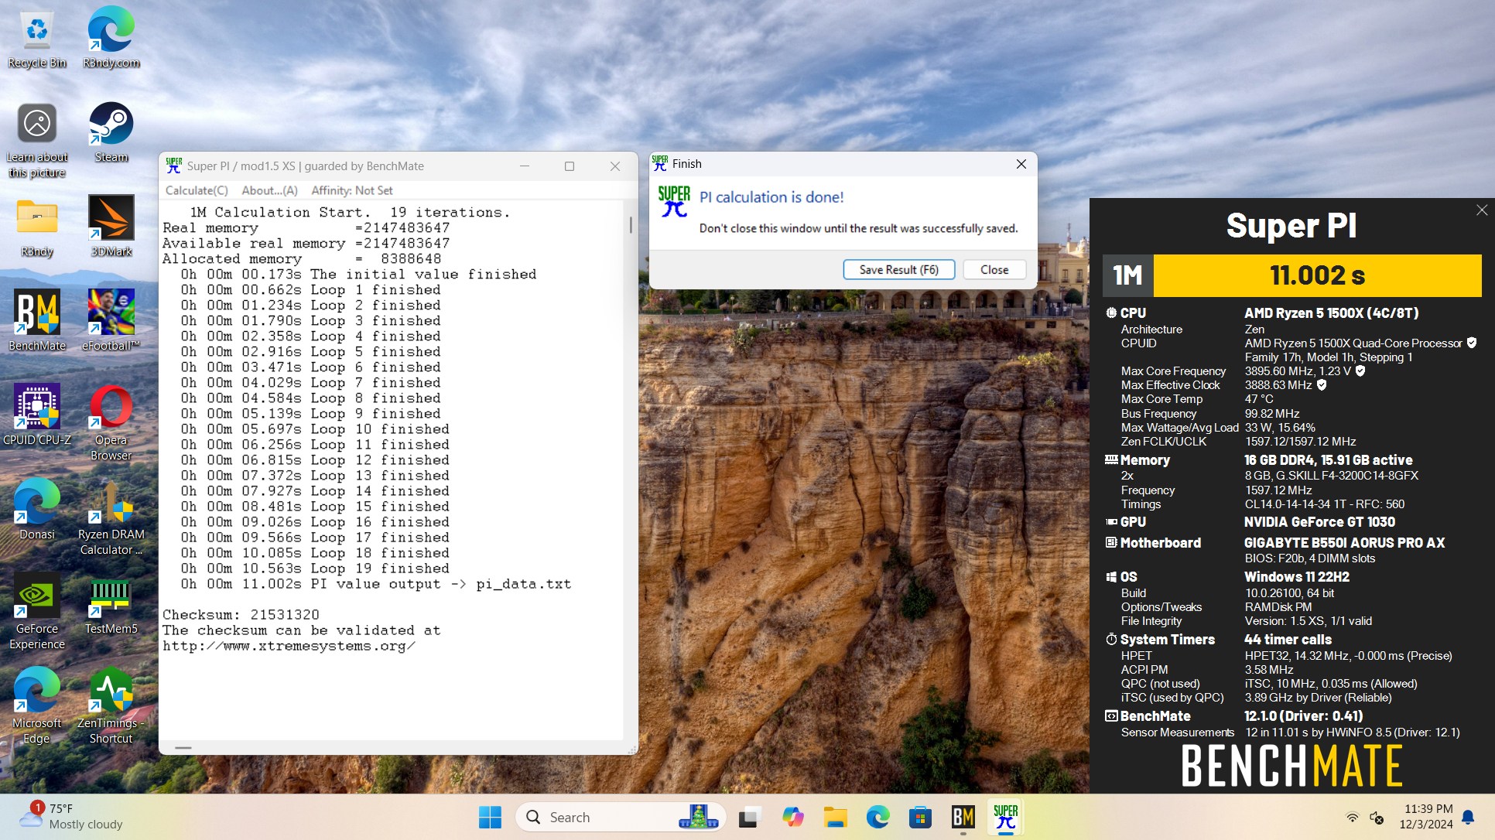Open File Explorer in the taskbar
The width and height of the screenshot is (1495, 840).
pos(835,818)
